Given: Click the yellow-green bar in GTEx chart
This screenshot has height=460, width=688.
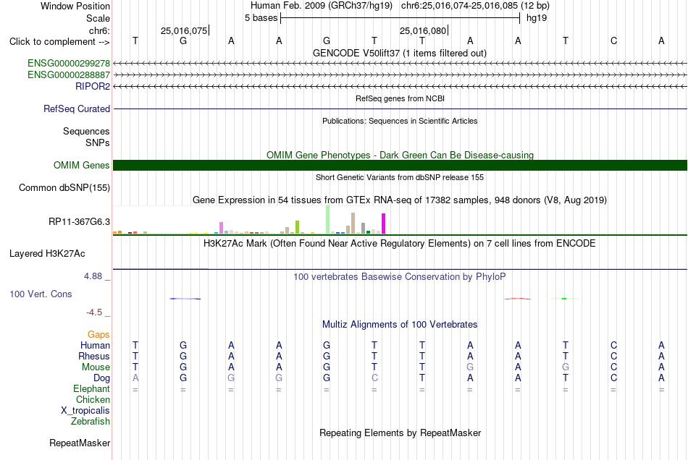Looking at the screenshot, I should pos(298,227).
